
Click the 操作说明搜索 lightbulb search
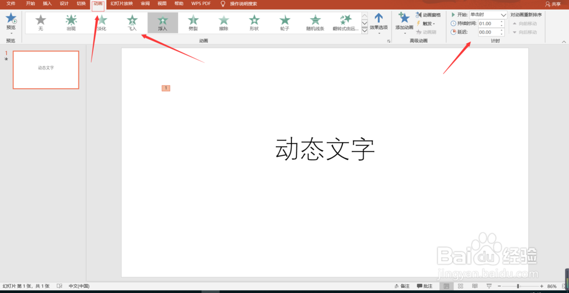pyautogui.click(x=240, y=3)
